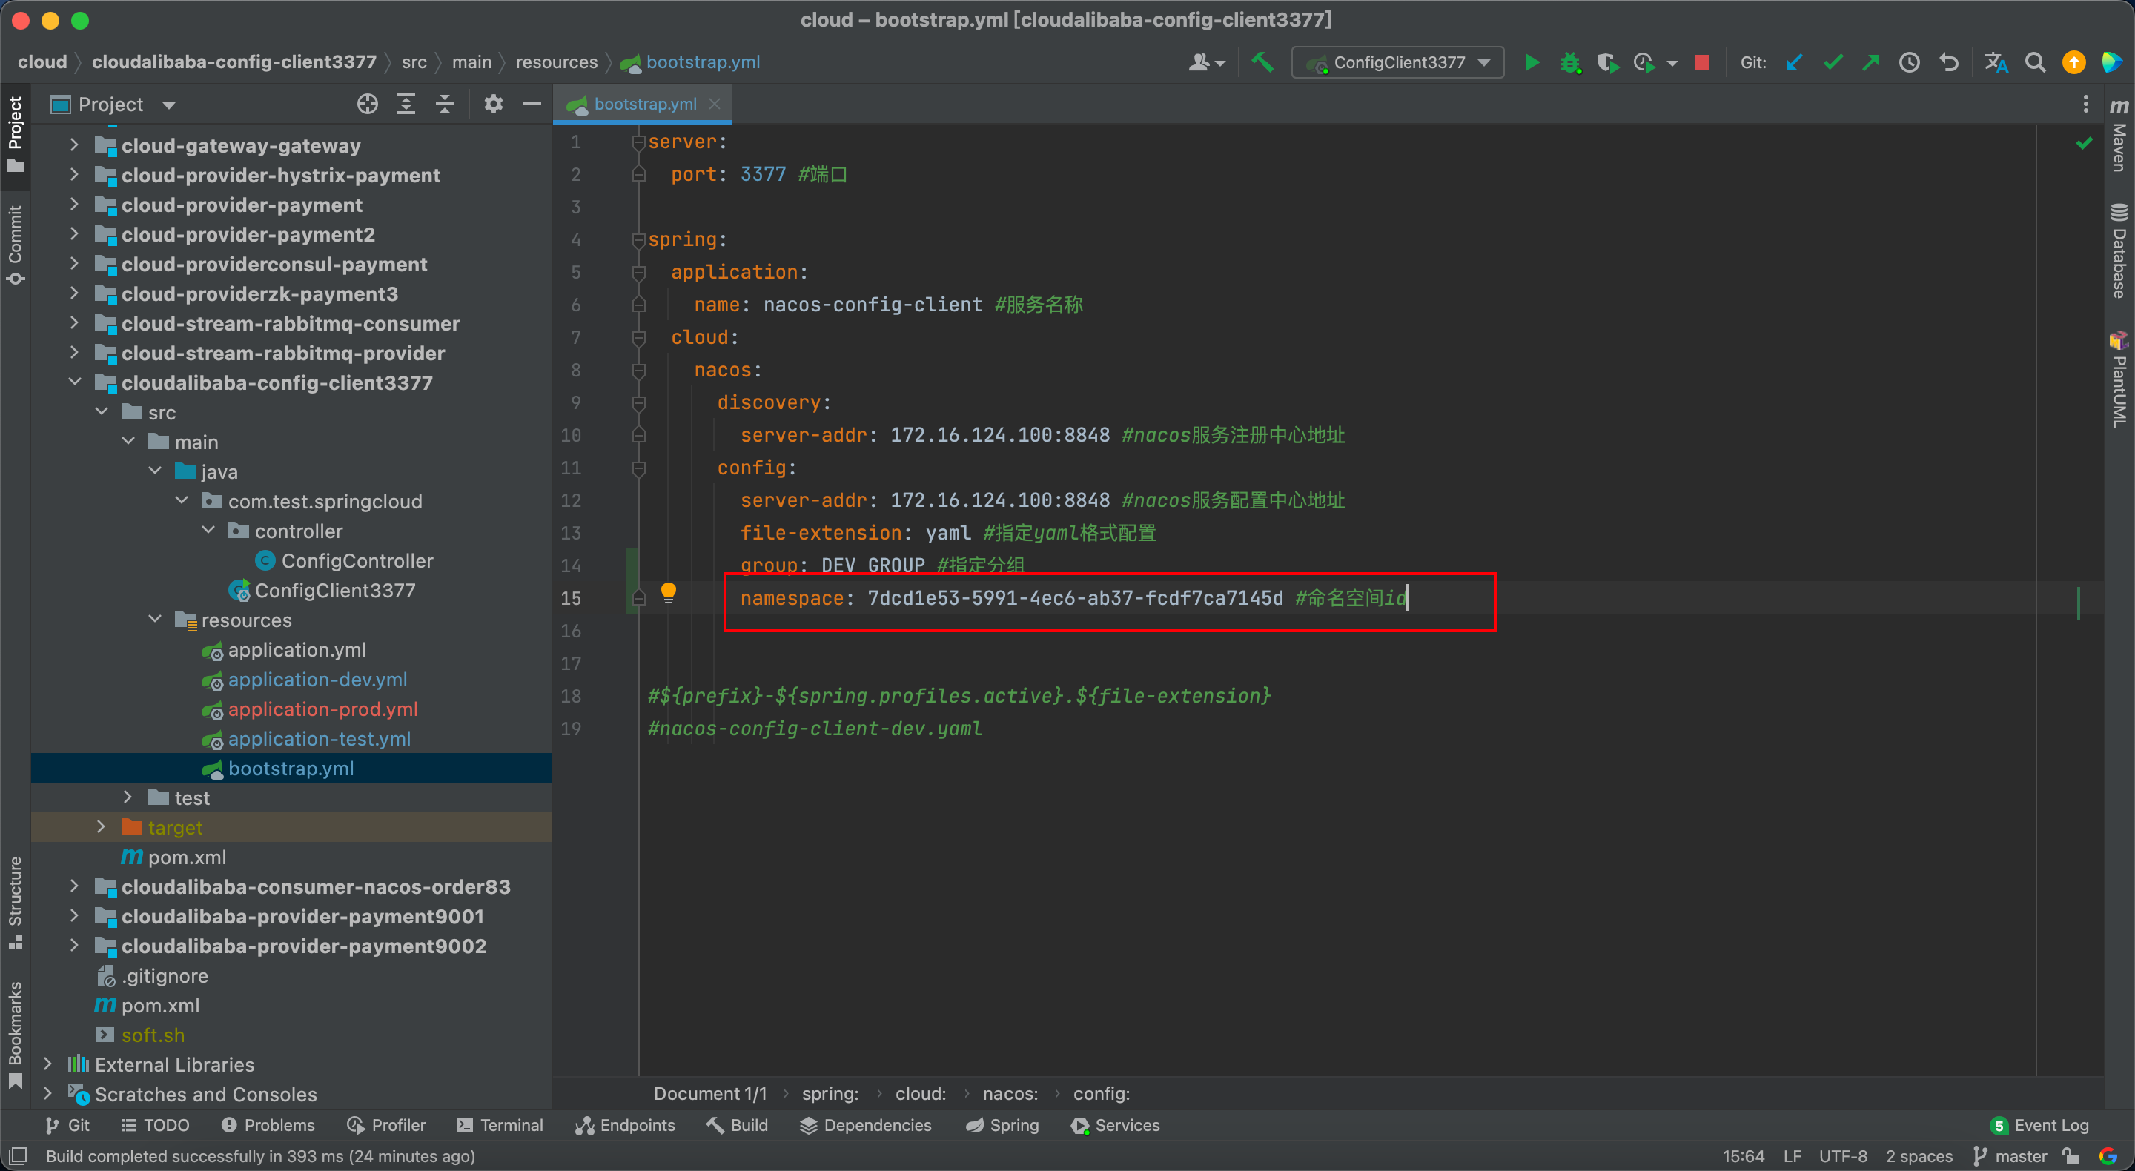
Task: Expand cloudalibaba-provider-payment9001 module
Action: coord(75,916)
